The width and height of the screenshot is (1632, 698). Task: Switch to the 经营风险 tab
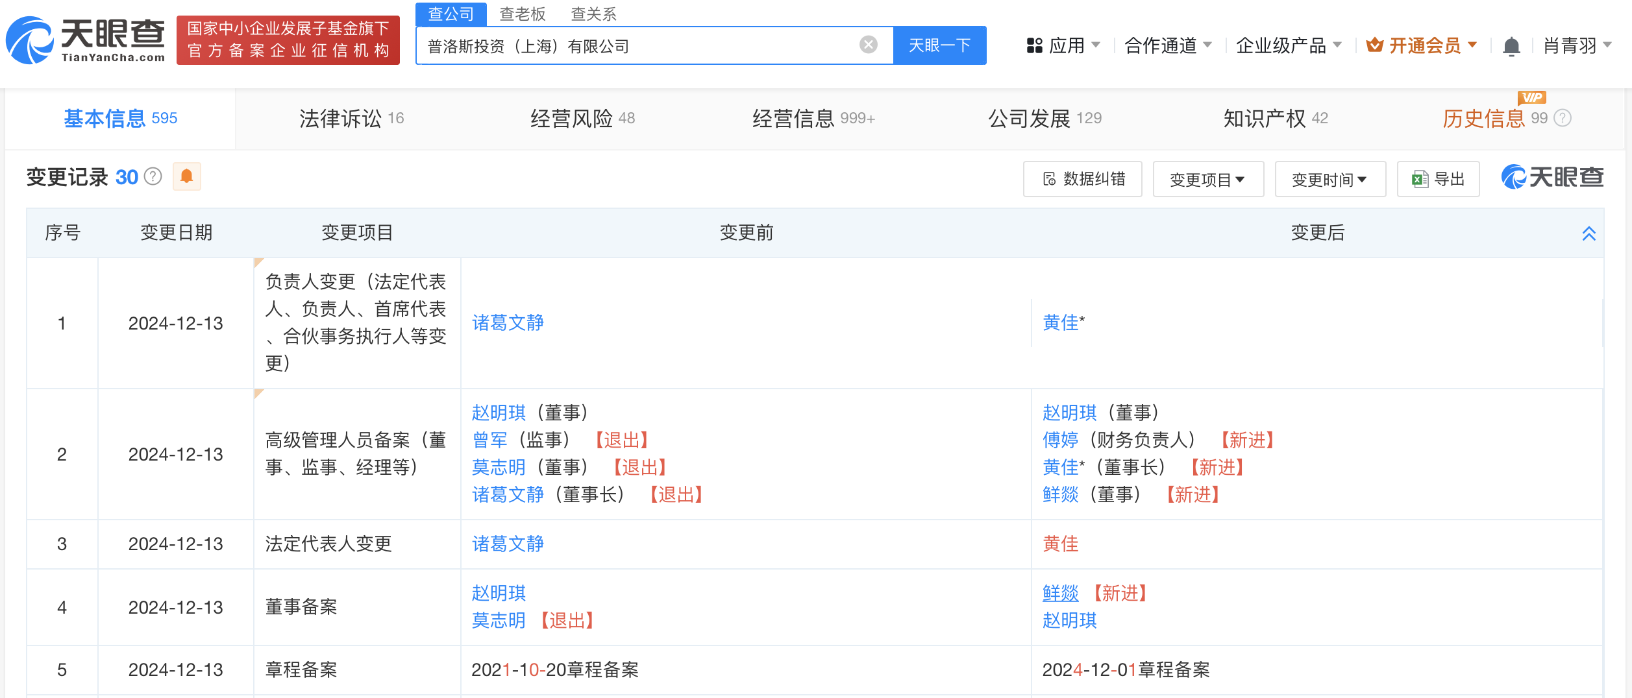pos(582,118)
